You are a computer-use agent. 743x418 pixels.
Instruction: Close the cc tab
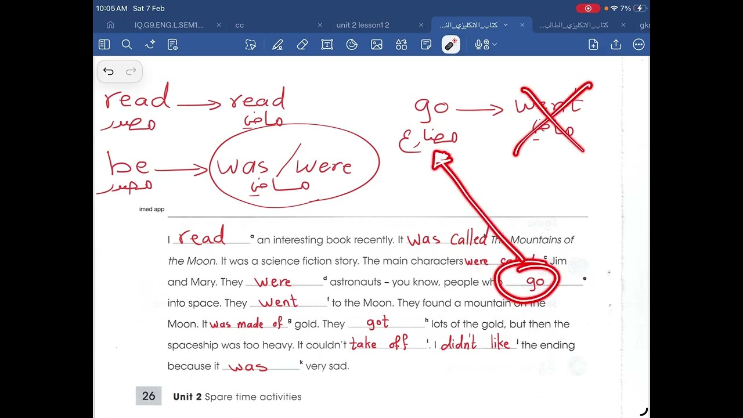click(x=320, y=25)
